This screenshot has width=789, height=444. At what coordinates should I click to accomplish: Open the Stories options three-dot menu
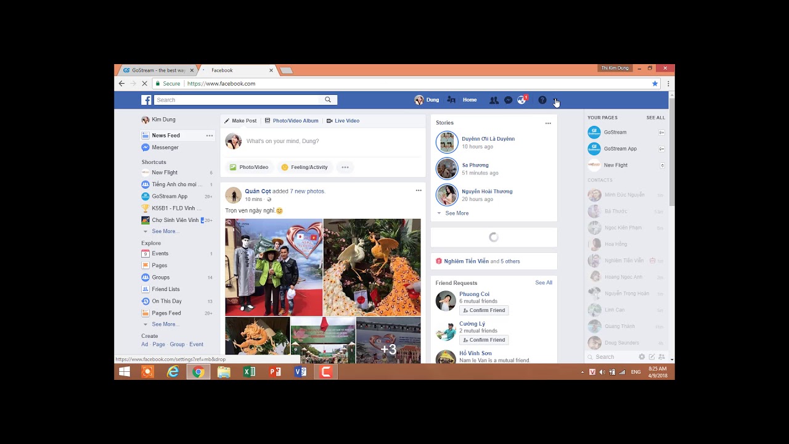547,123
